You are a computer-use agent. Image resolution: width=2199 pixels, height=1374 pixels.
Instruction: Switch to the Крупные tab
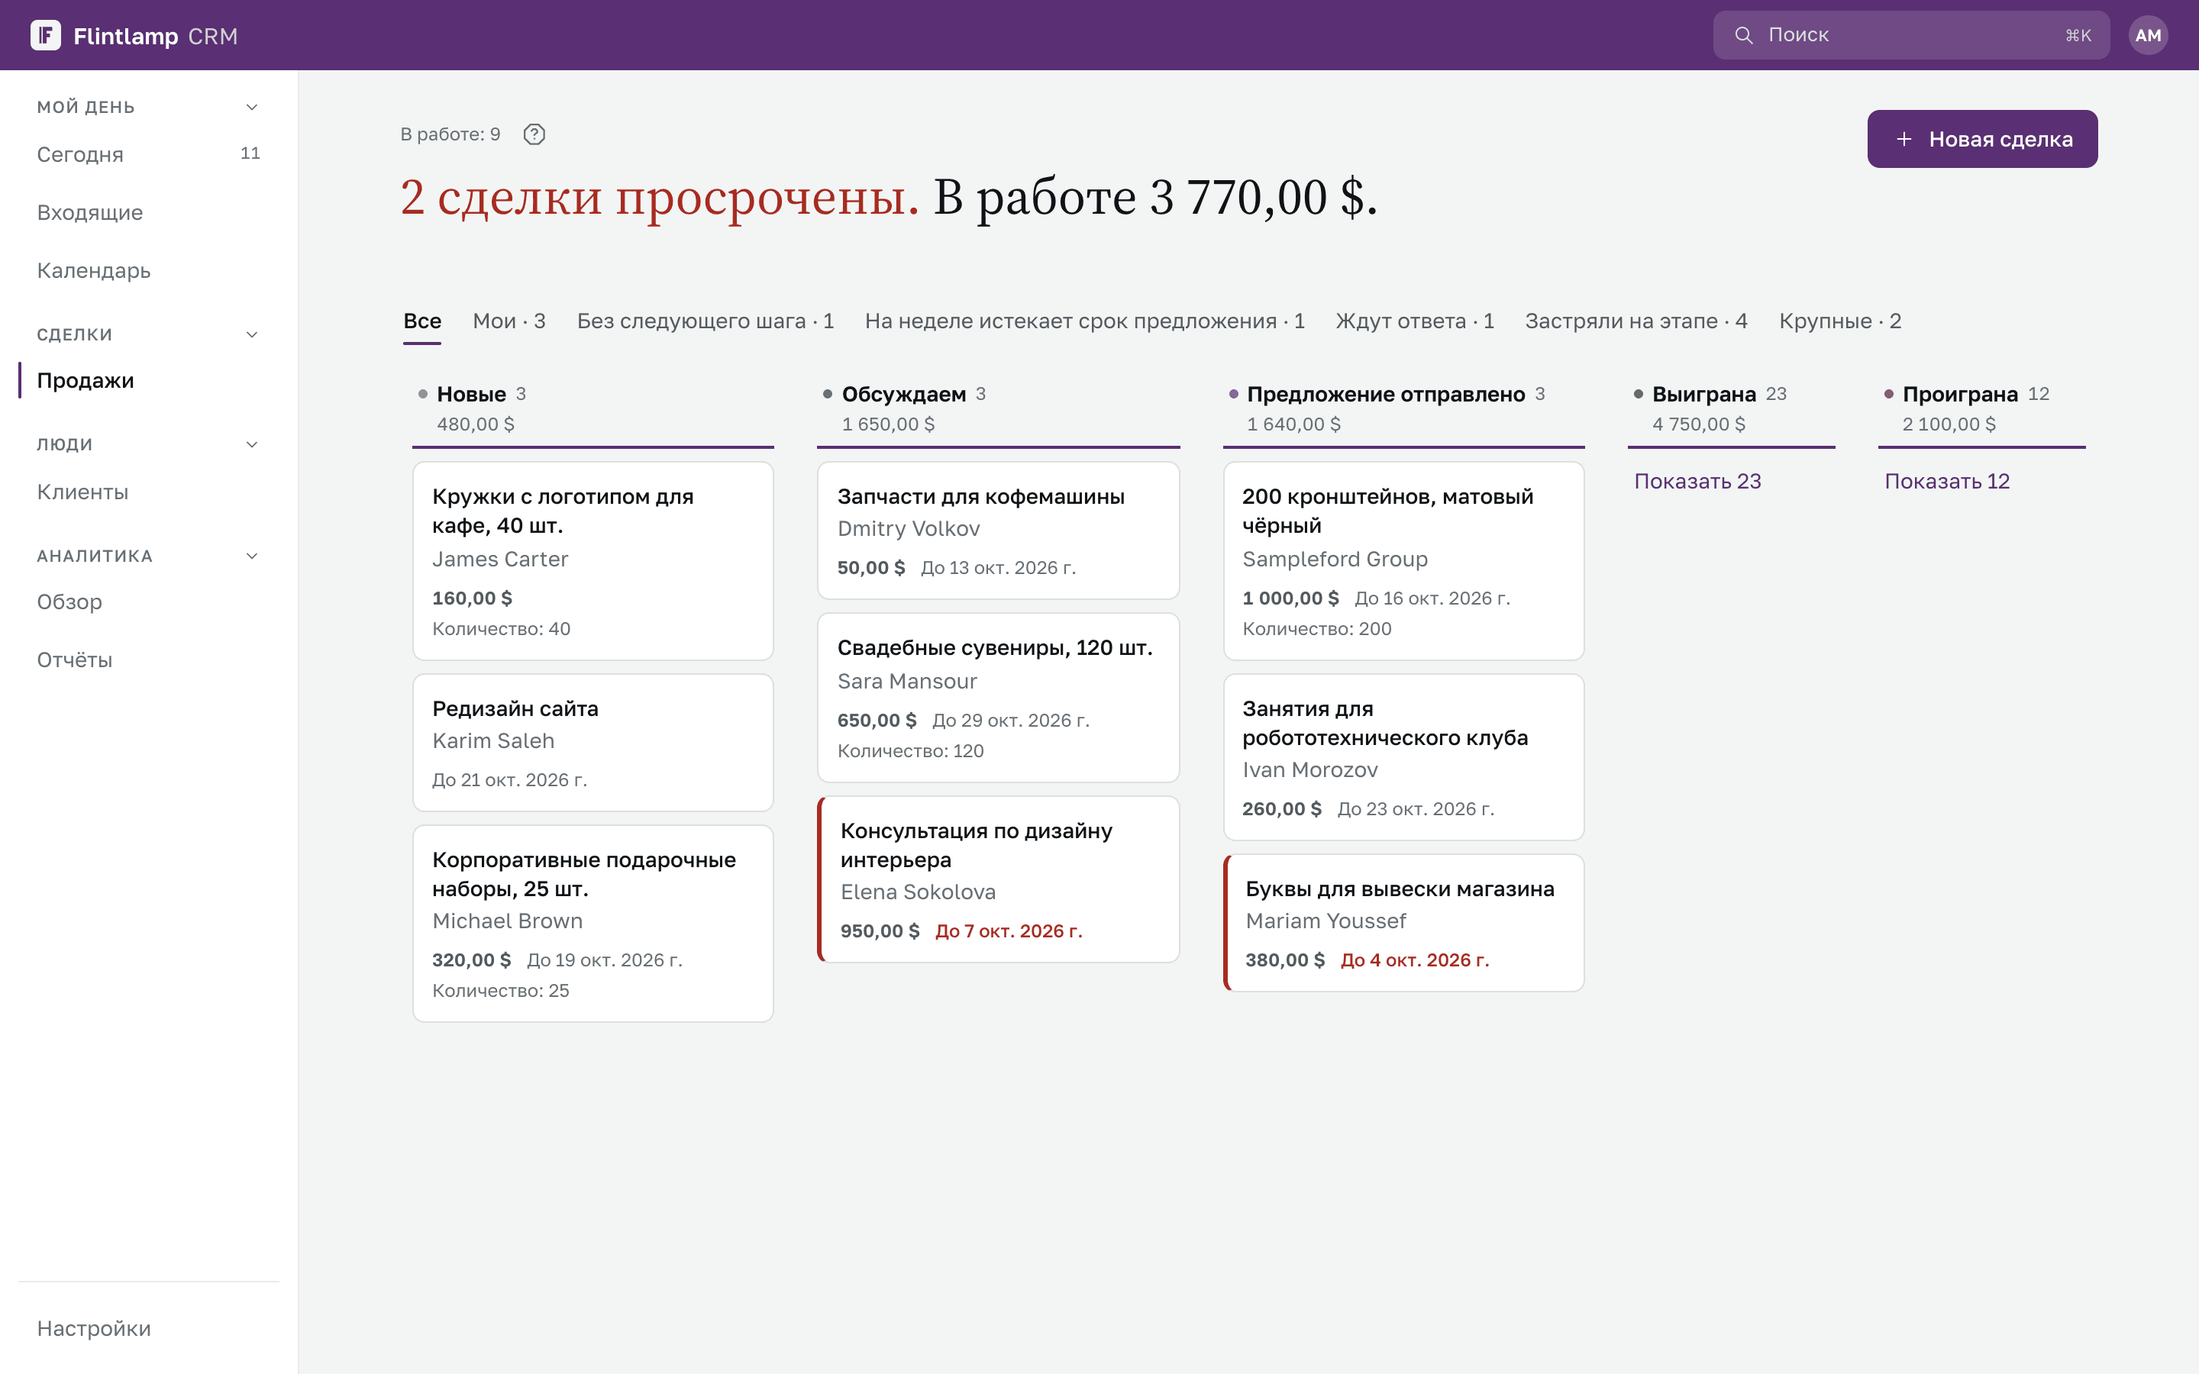(x=1840, y=321)
